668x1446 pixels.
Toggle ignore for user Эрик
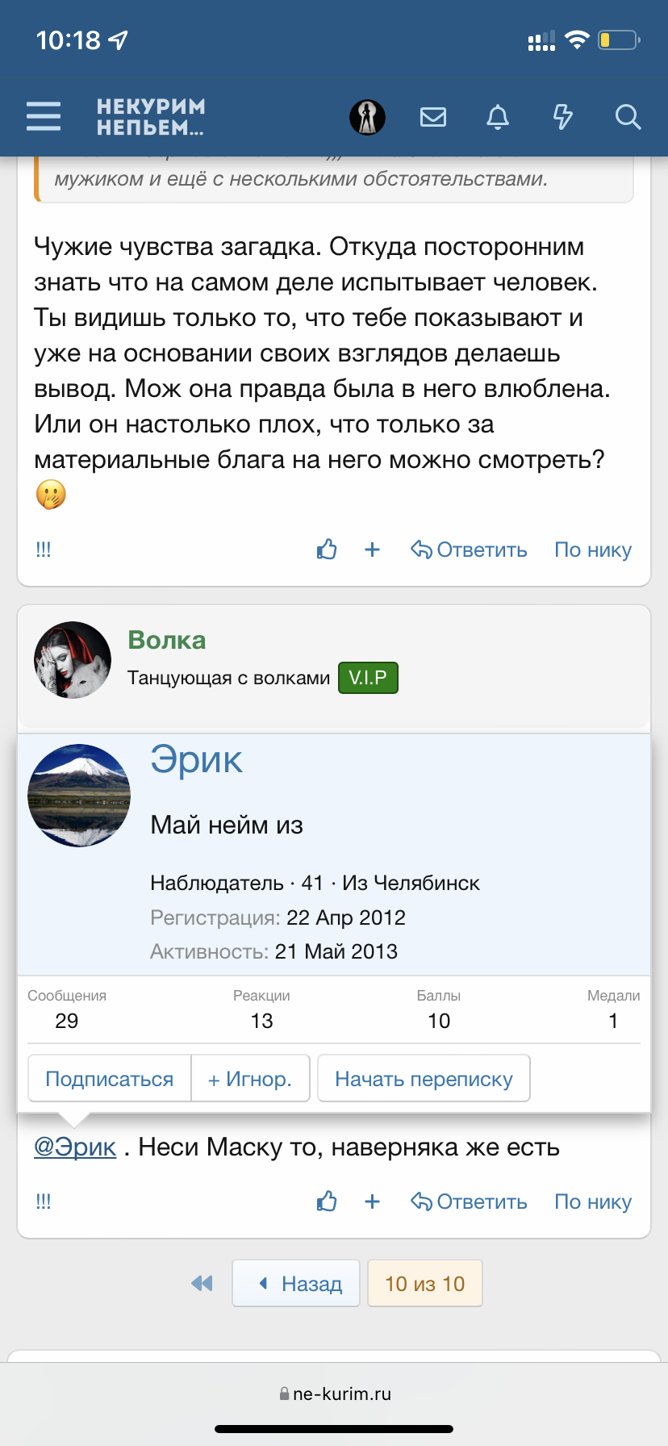(x=250, y=1079)
